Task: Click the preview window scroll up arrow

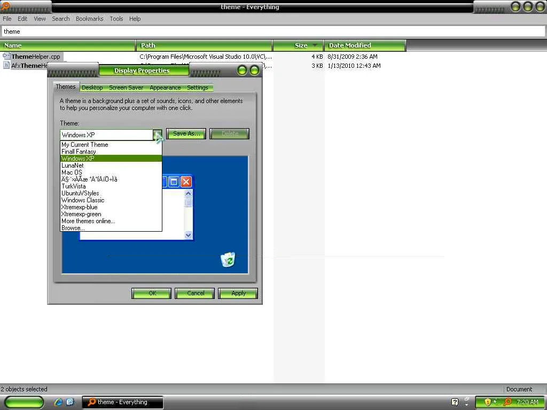Action: point(189,193)
